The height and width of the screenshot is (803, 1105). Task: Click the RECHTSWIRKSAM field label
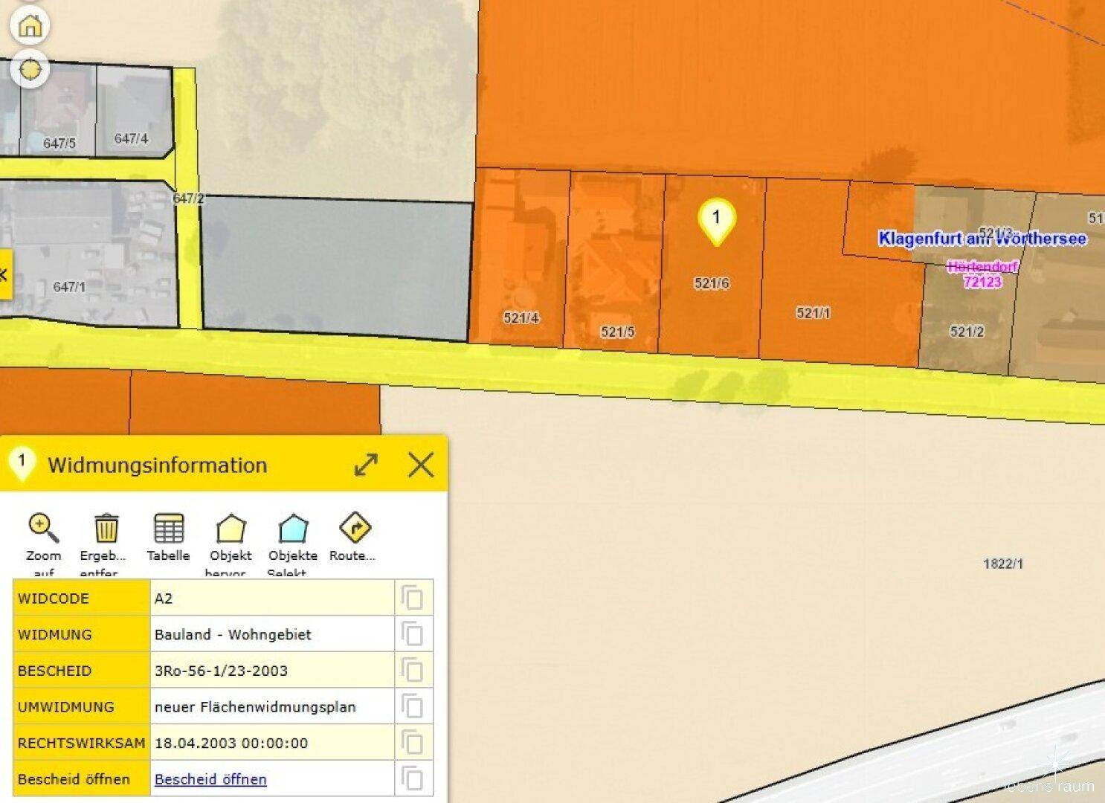tap(82, 743)
